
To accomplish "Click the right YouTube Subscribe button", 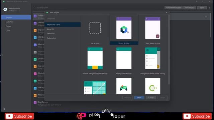I will 197,116.
